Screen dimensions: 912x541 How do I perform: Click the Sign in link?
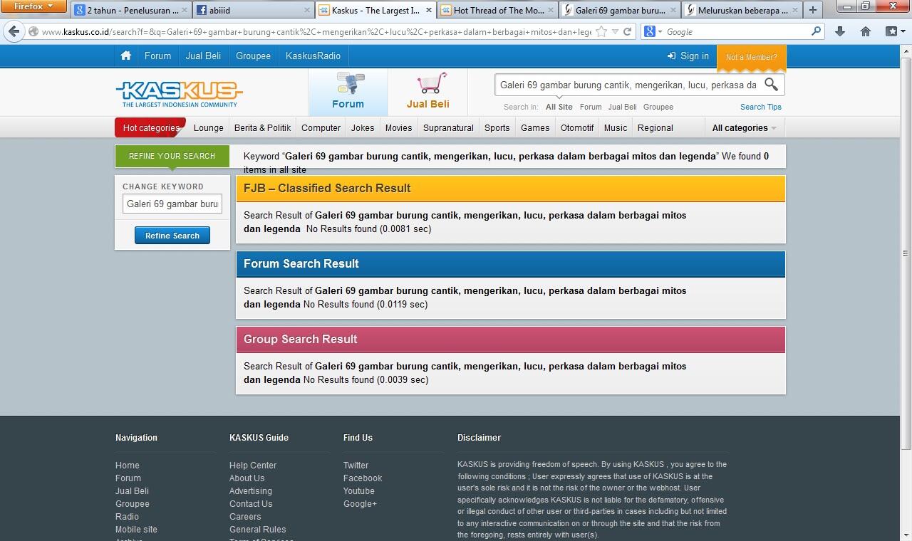click(x=688, y=56)
